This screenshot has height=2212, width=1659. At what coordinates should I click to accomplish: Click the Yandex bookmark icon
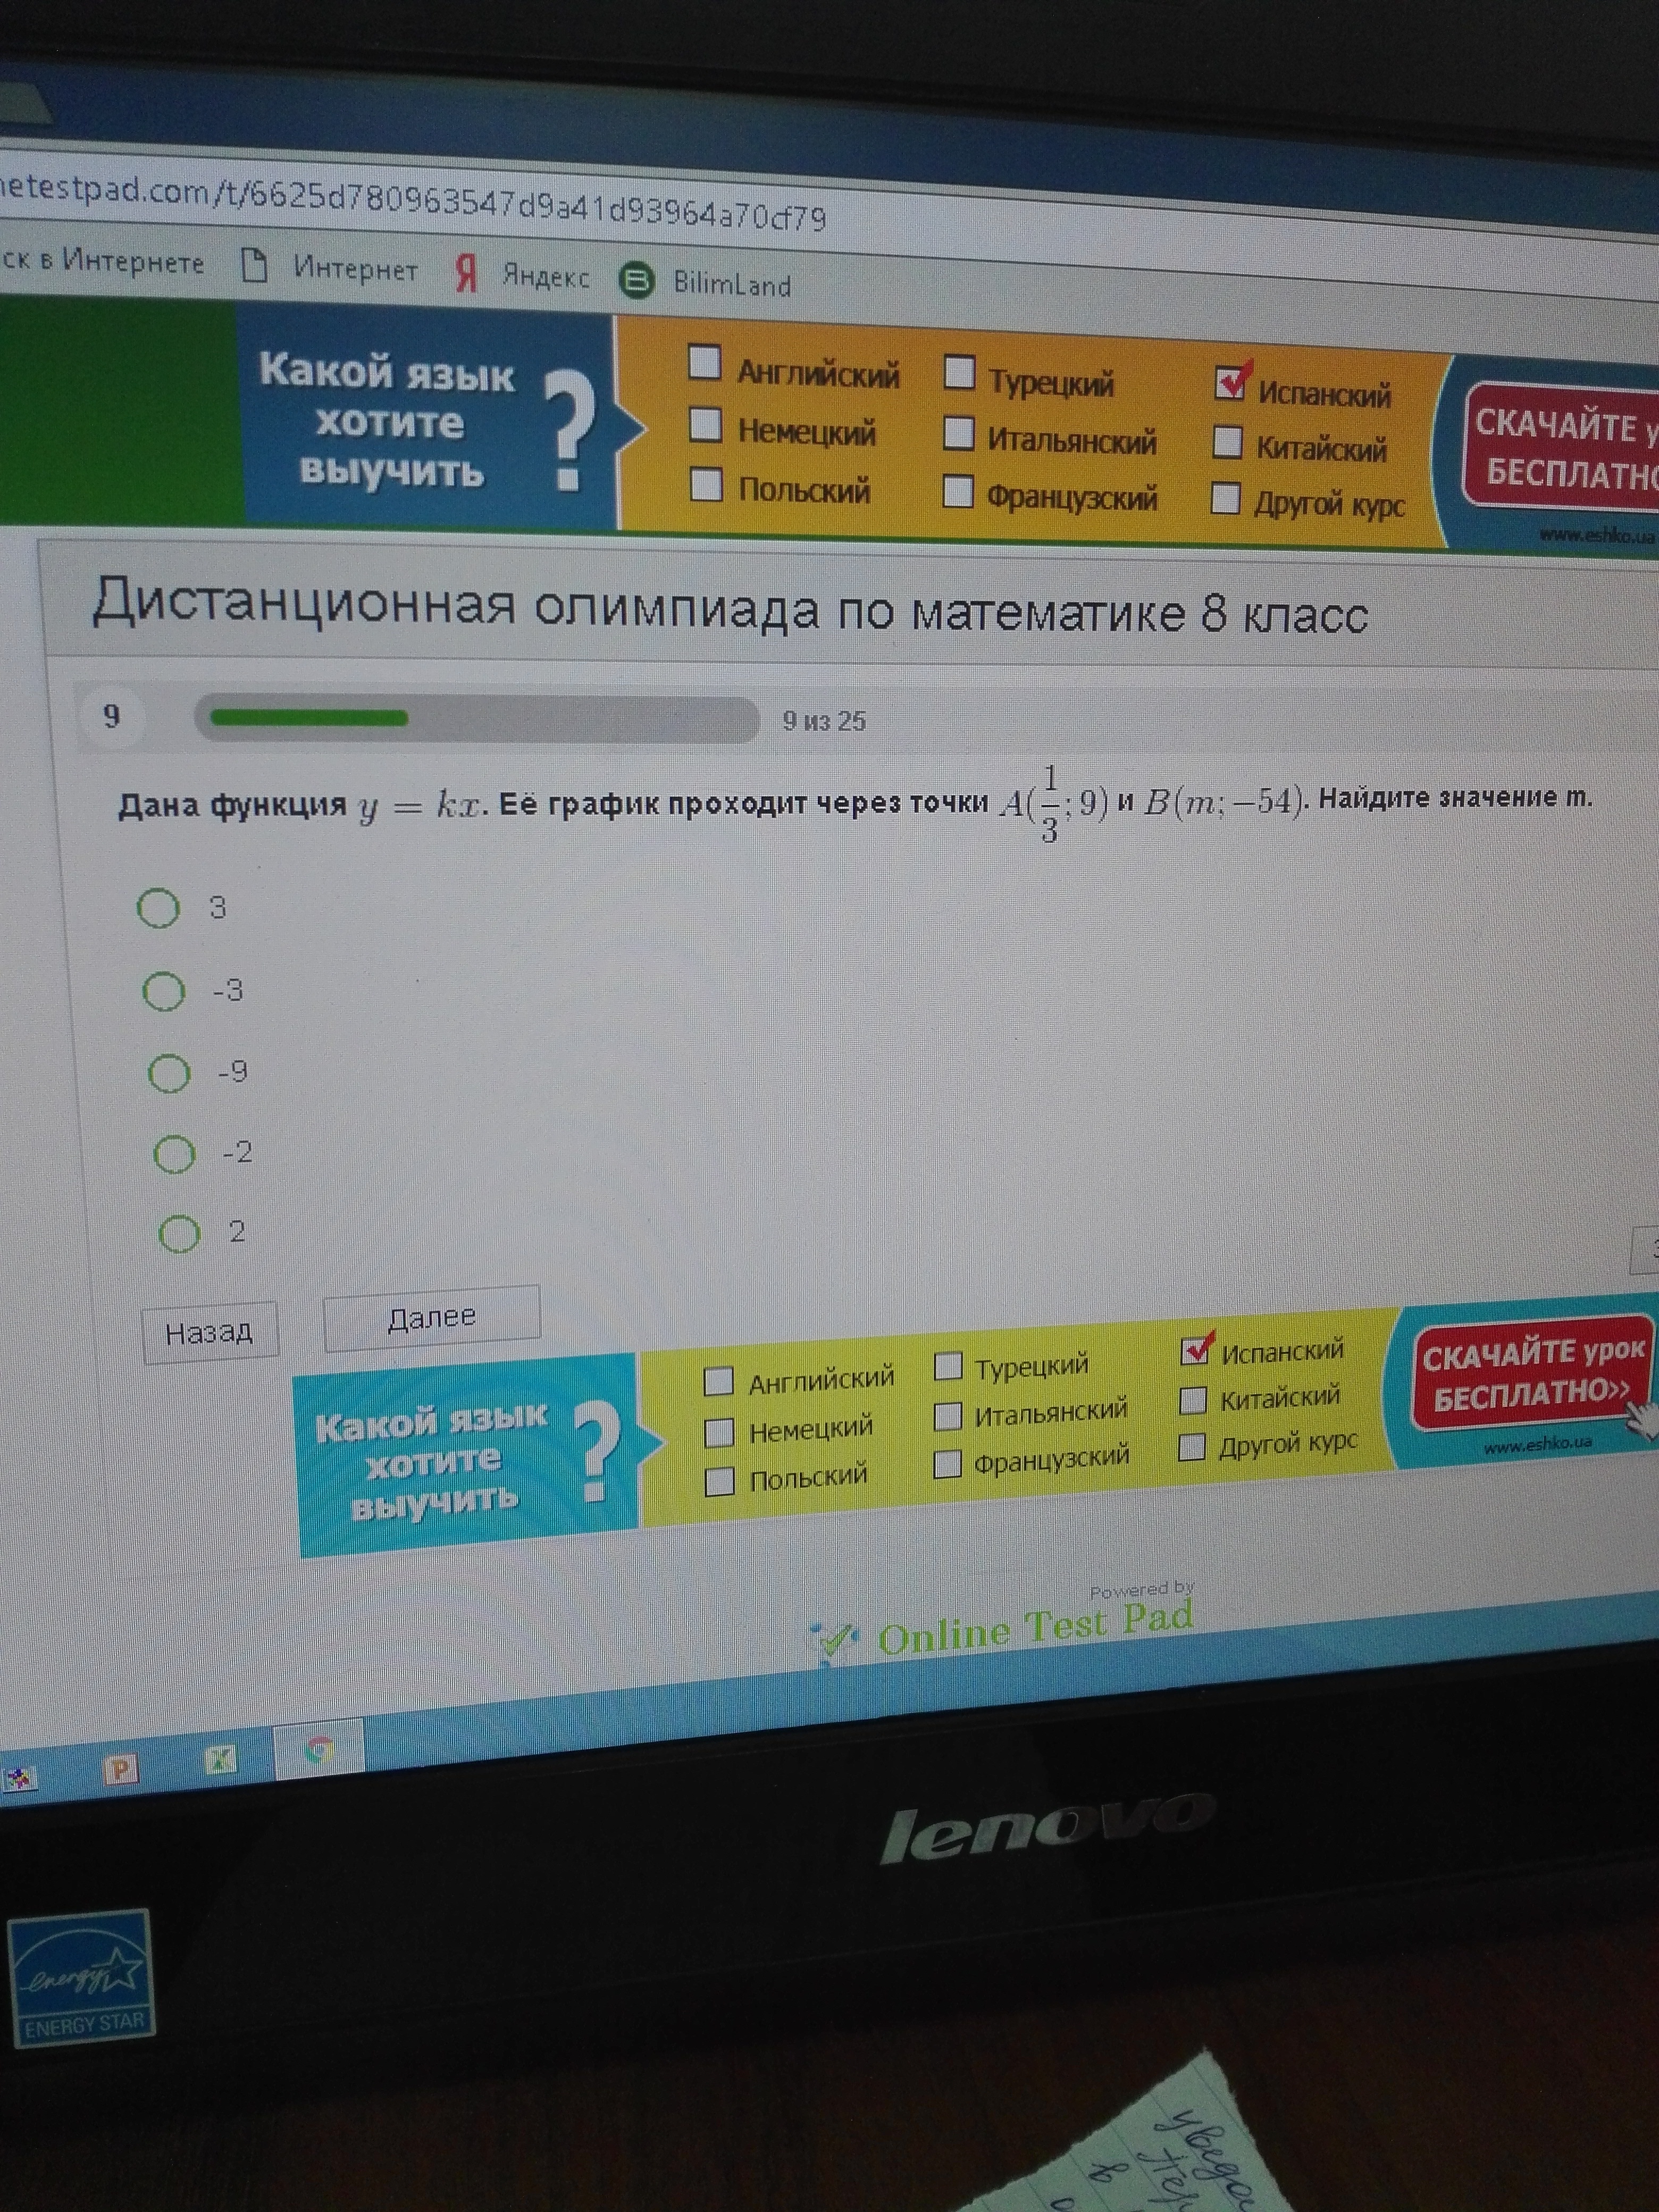pos(466,273)
